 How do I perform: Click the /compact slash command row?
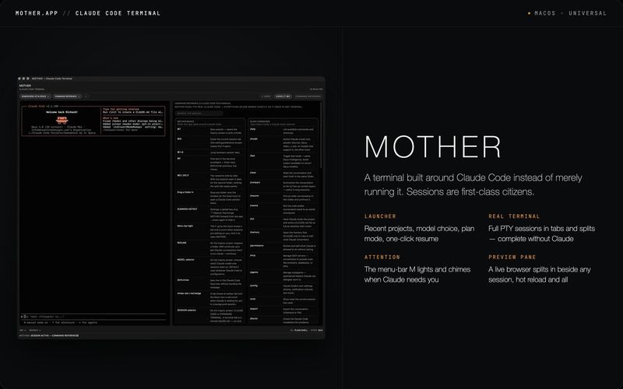(x=283, y=186)
